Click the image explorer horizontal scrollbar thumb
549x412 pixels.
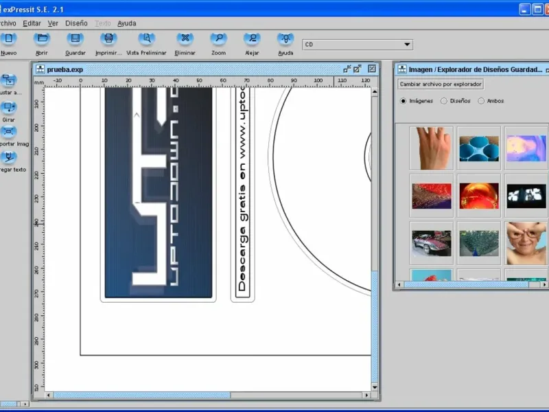coord(467,284)
